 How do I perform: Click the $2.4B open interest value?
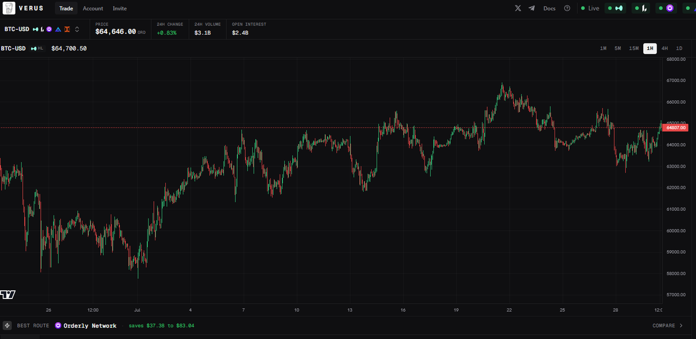point(240,32)
